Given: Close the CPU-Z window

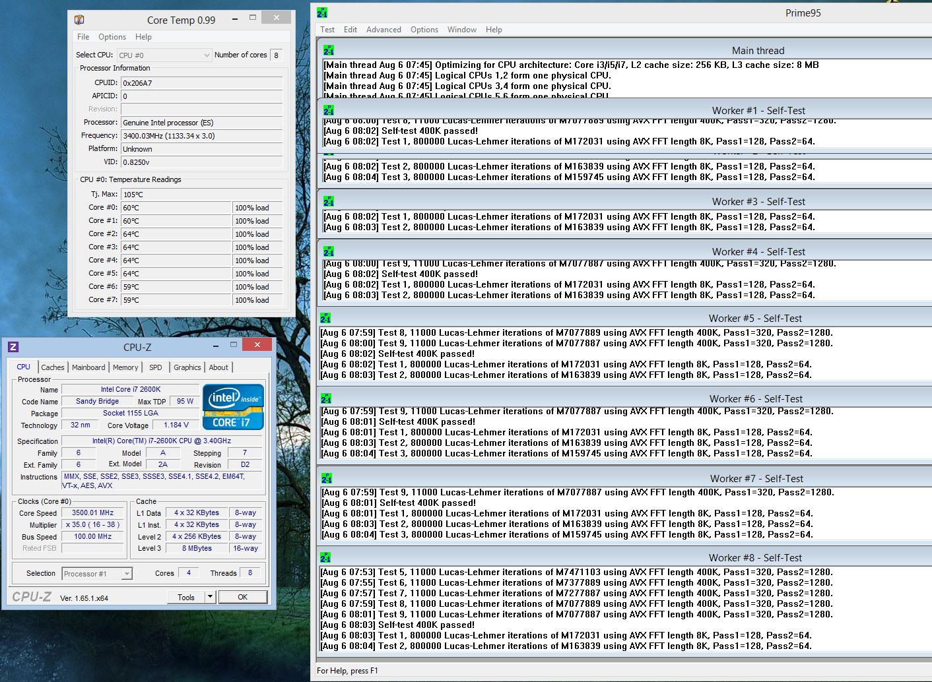Looking at the screenshot, I should point(257,344).
